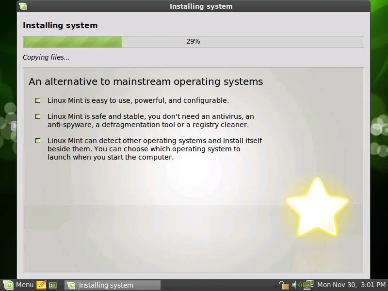Click the Linux Mint logo in the title bar
388x291 pixels.
pos(23,6)
